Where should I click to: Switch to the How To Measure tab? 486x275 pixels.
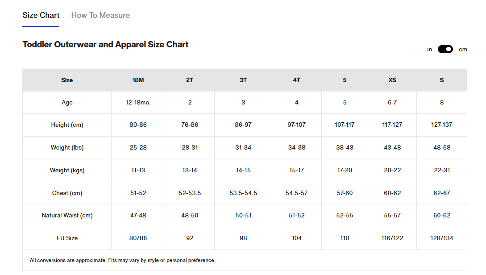click(x=100, y=15)
